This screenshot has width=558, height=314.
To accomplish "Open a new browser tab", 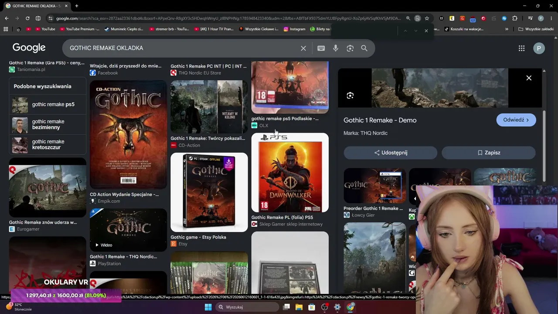I will point(76,6).
